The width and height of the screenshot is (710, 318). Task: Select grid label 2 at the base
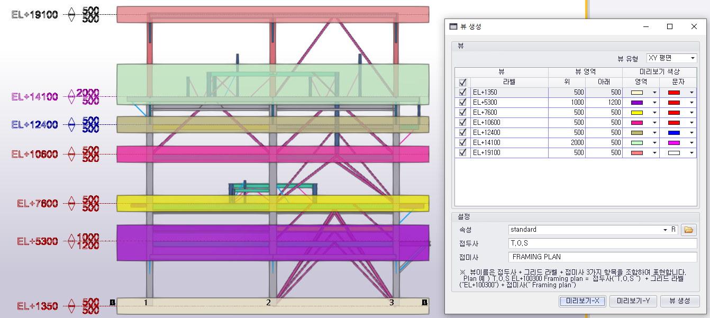269,303
